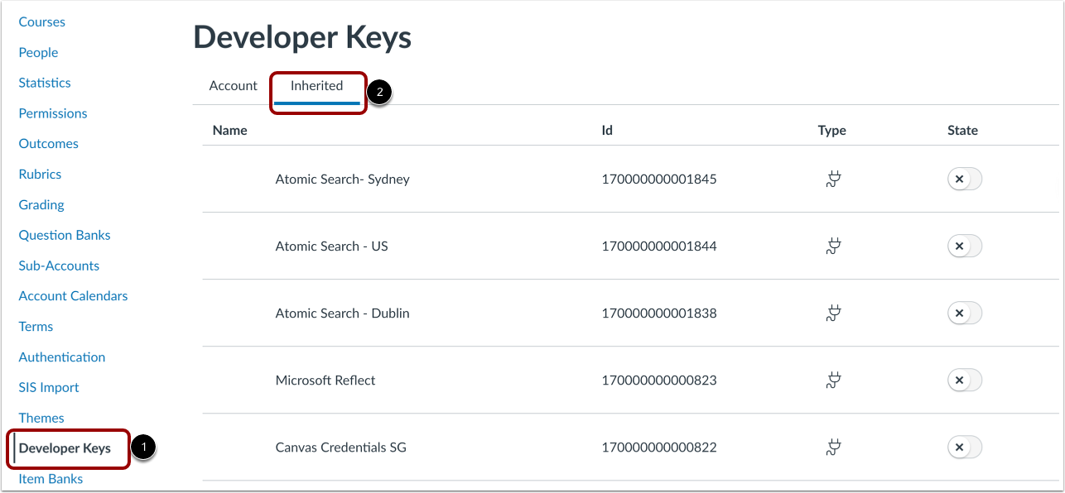The image size is (1065, 493).
Task: Switch to the Account tab
Action: [x=233, y=85]
